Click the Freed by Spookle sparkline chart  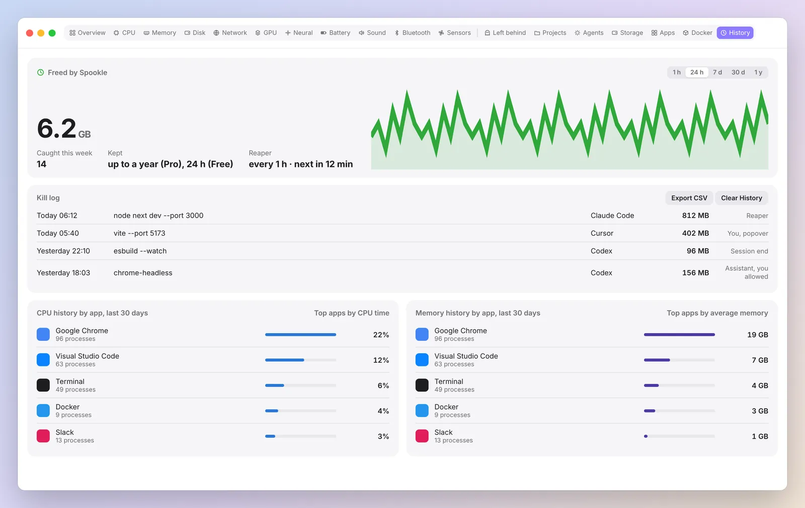click(570, 130)
